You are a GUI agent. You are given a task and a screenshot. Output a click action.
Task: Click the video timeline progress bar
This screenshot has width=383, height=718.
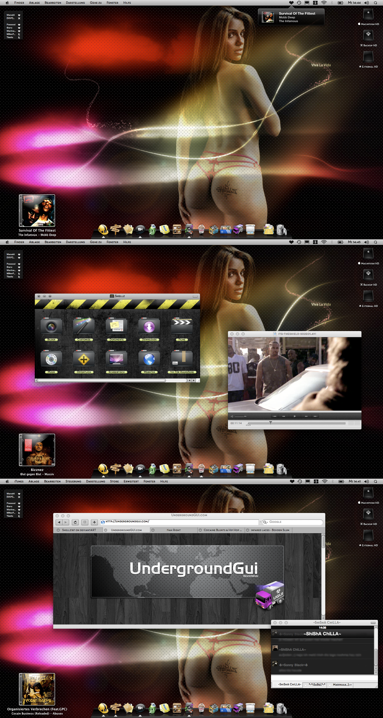tap(297, 423)
